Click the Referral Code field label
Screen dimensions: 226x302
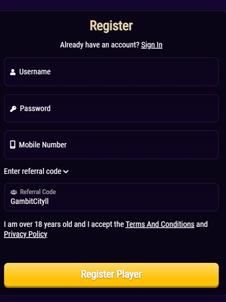click(38, 192)
